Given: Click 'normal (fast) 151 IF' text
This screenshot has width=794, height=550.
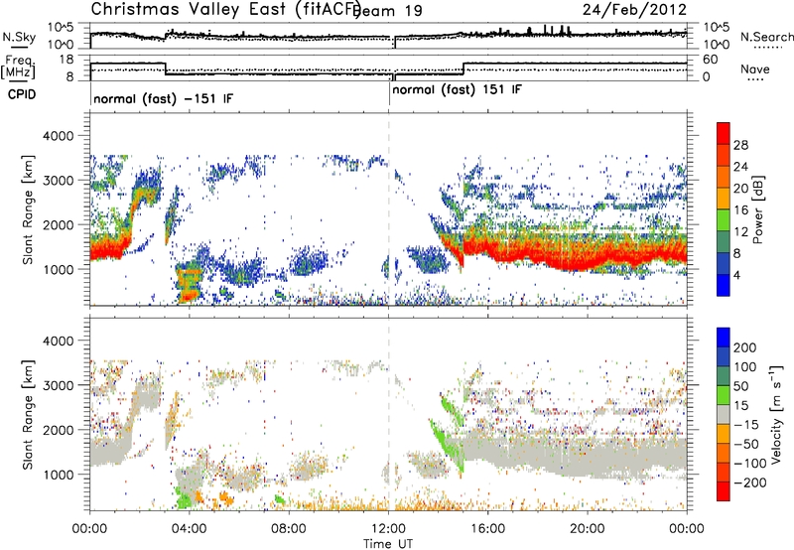Looking at the screenshot, I should (457, 90).
